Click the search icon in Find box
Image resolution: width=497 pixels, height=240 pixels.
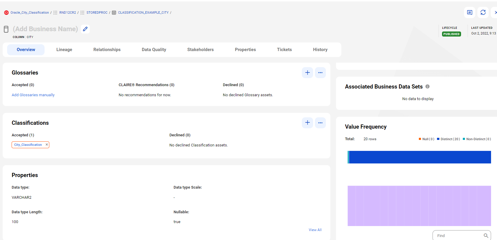tap(486, 236)
